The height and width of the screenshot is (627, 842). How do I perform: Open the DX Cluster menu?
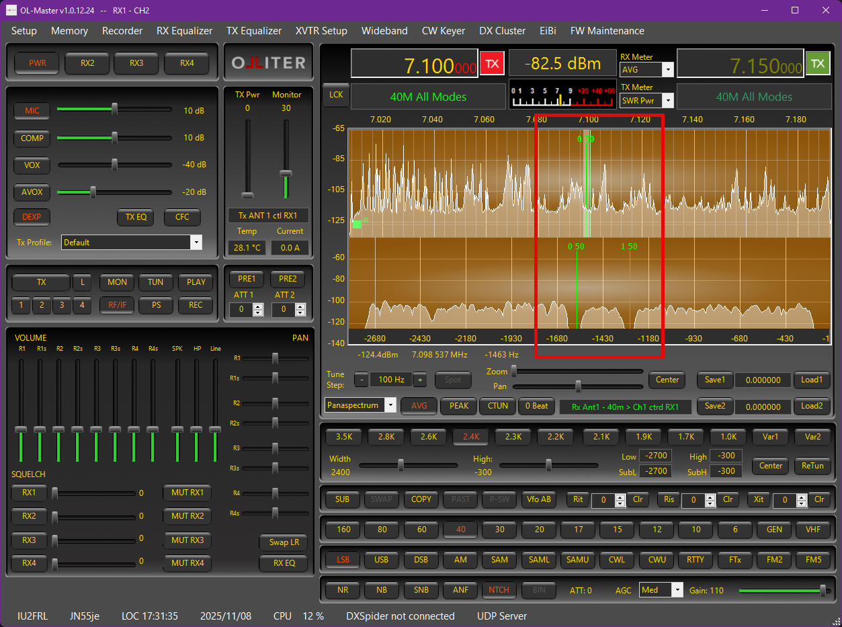tap(502, 31)
